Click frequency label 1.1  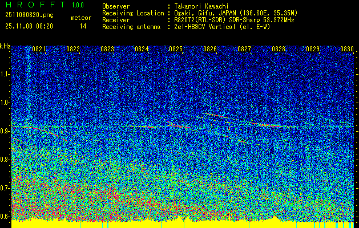(5, 74)
